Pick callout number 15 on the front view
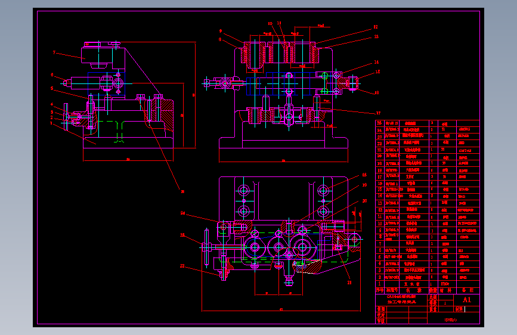 click(x=377, y=72)
